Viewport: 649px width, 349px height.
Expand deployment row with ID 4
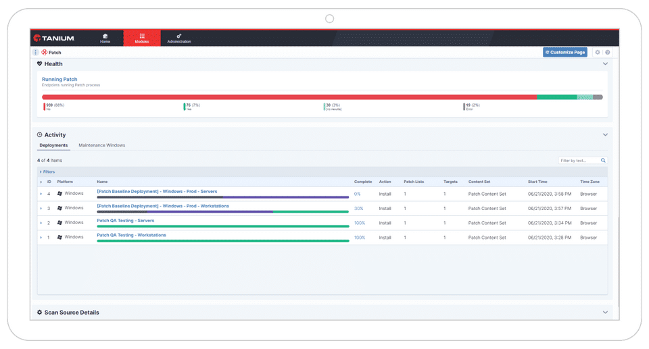point(41,194)
